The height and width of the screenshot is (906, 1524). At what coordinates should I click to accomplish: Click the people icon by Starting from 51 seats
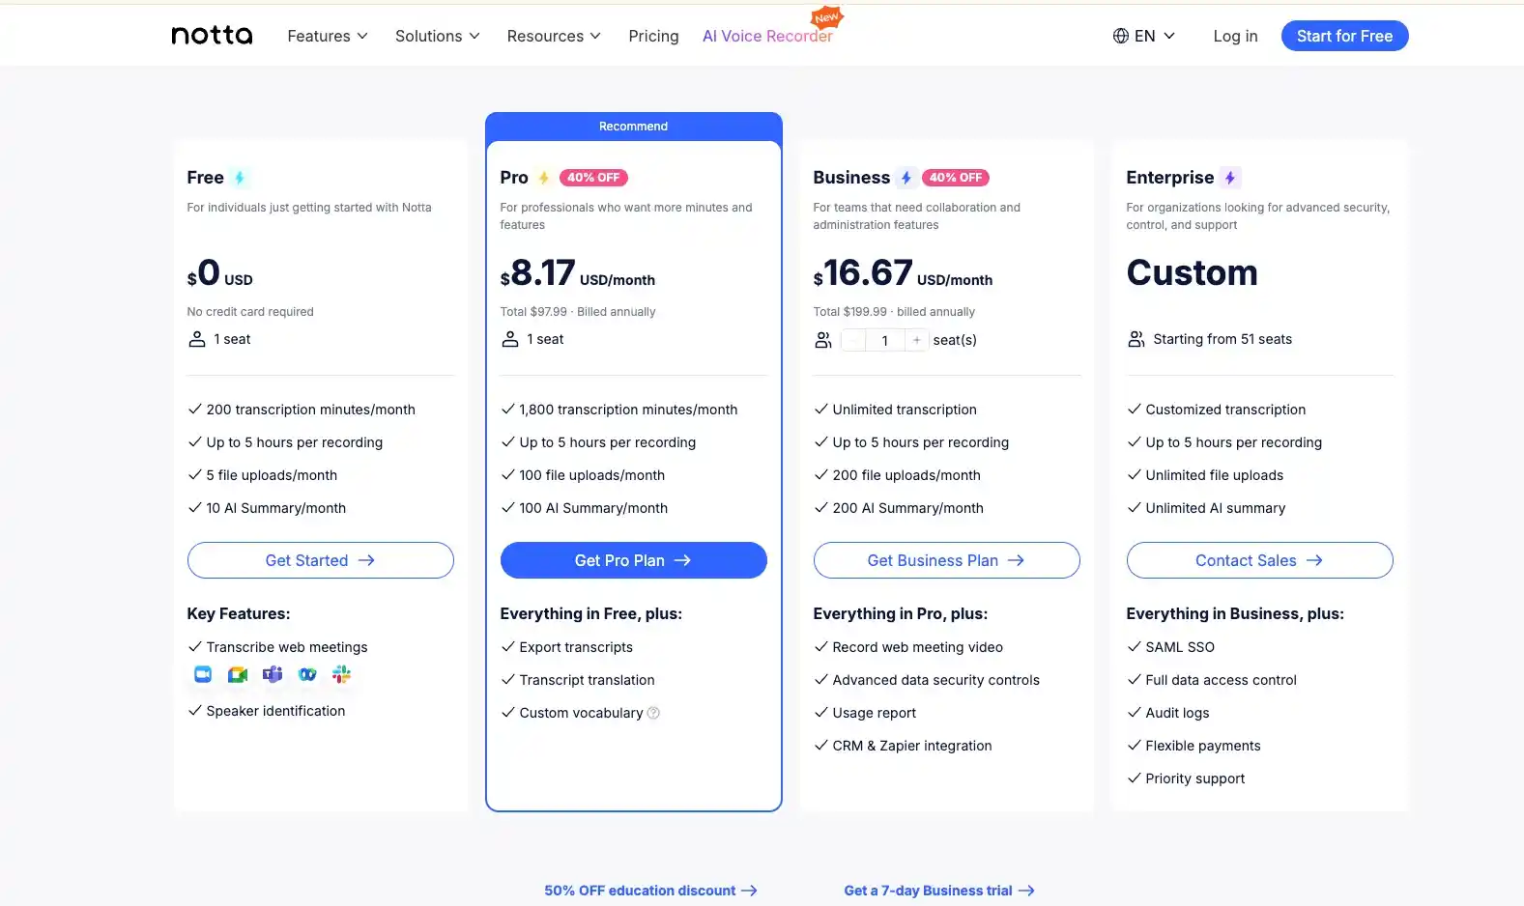(1136, 339)
